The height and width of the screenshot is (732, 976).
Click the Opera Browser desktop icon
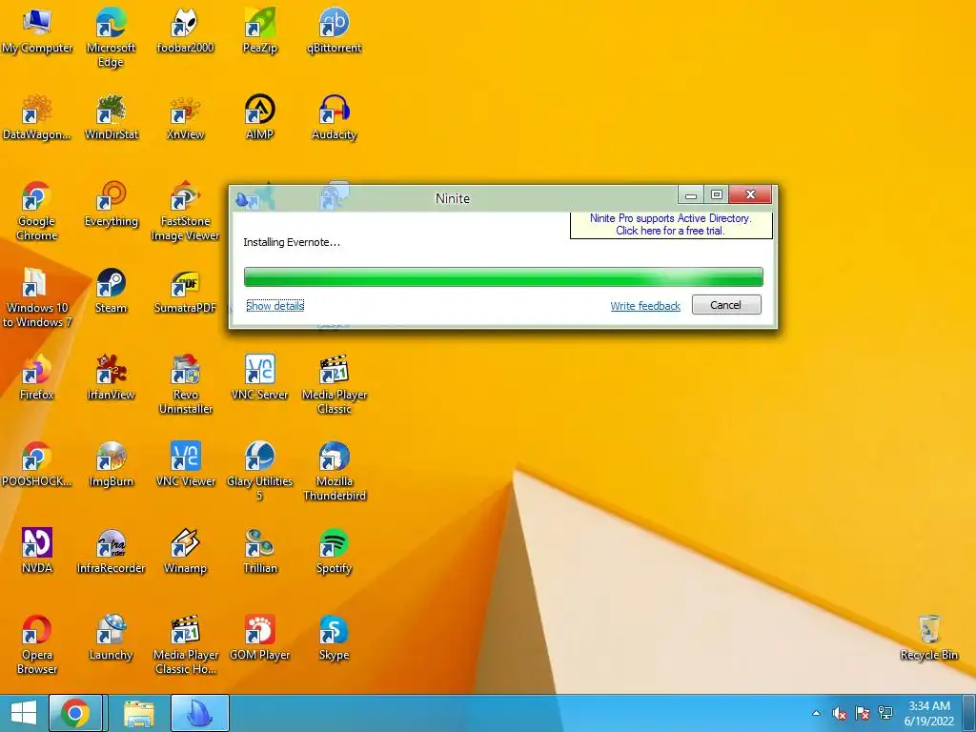click(x=37, y=645)
